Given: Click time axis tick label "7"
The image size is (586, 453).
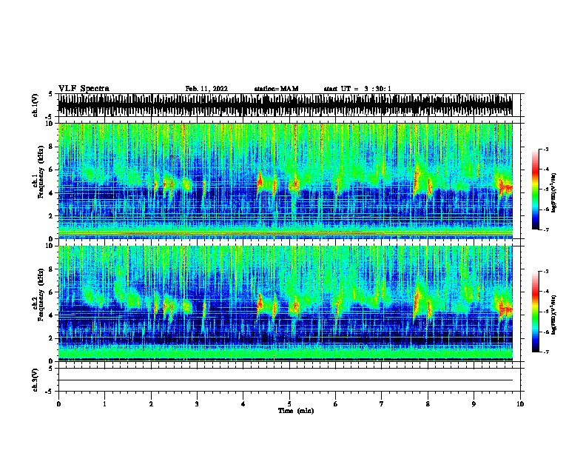Looking at the screenshot, I should (381, 404).
